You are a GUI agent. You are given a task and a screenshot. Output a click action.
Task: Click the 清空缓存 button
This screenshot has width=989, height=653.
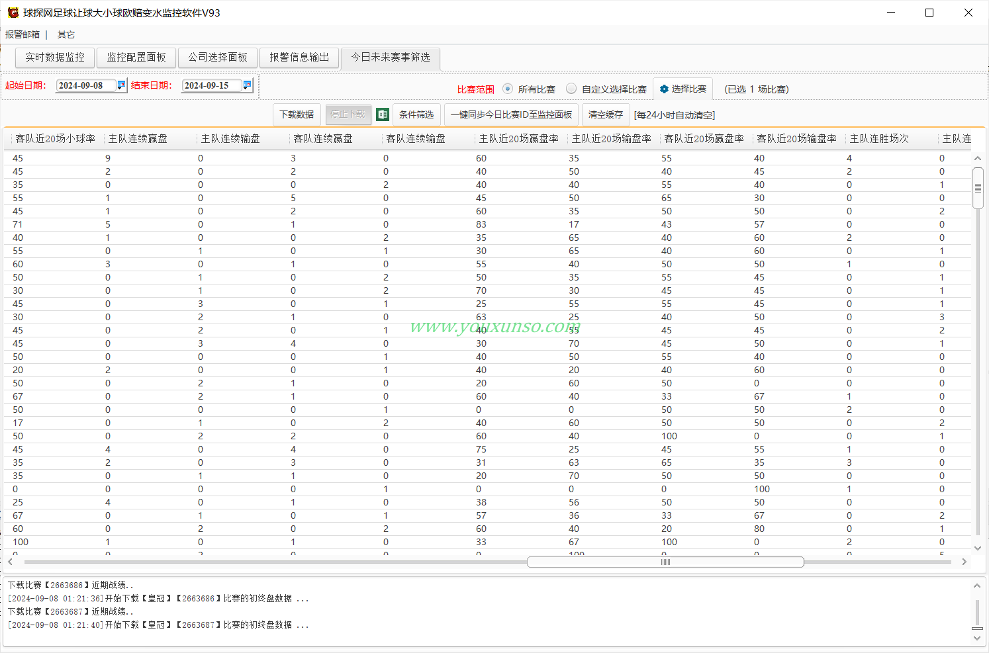(606, 114)
